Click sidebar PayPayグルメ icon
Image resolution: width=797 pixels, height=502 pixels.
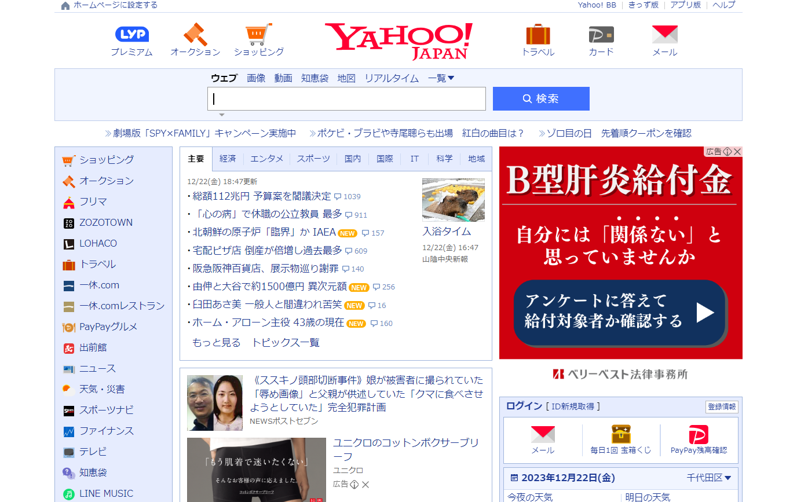[69, 327]
